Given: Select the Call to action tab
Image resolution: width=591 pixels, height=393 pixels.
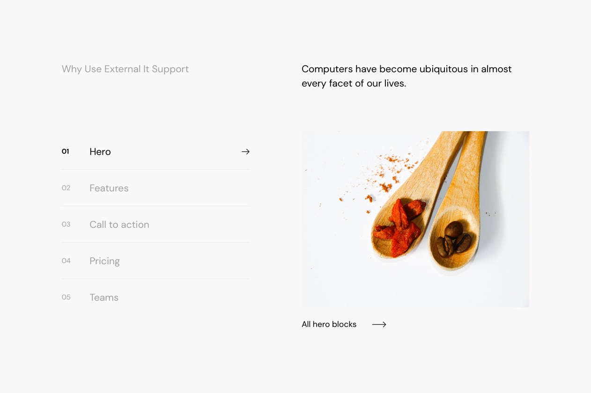Looking at the screenshot, I should (x=119, y=225).
